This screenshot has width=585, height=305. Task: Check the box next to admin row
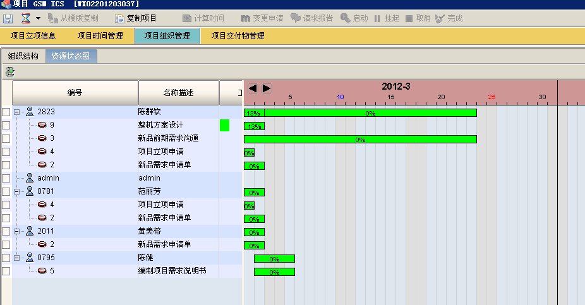[6, 178]
